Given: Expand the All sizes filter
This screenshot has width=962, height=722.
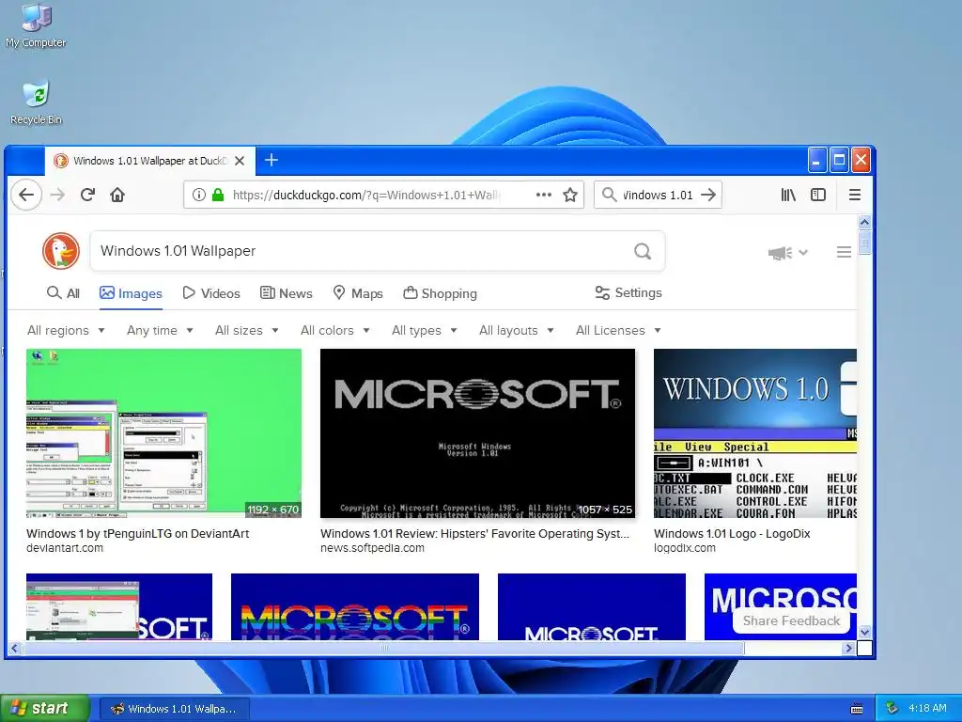Looking at the screenshot, I should 247,330.
